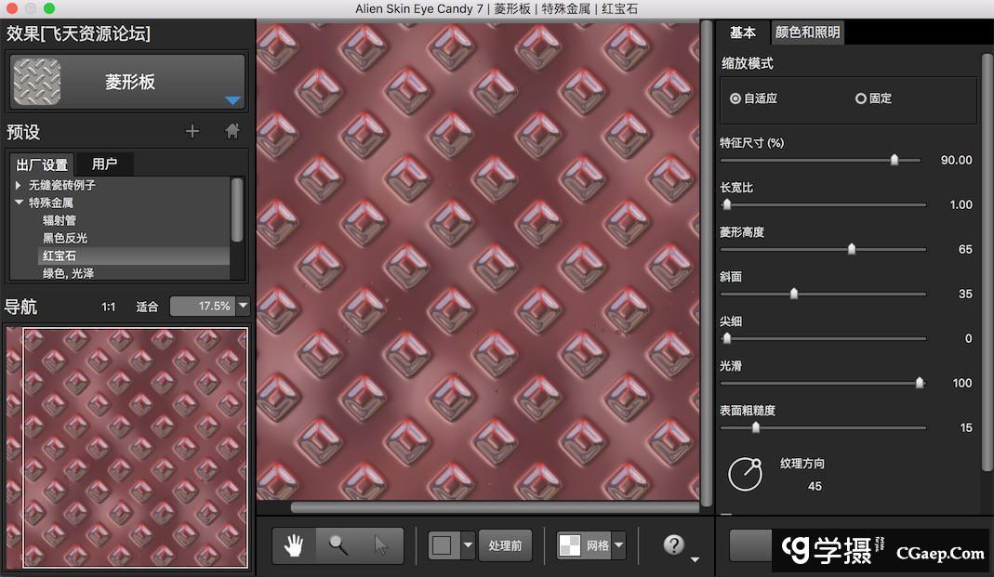Click the home icon beside presets
This screenshot has width=994, height=577.
[x=232, y=132]
